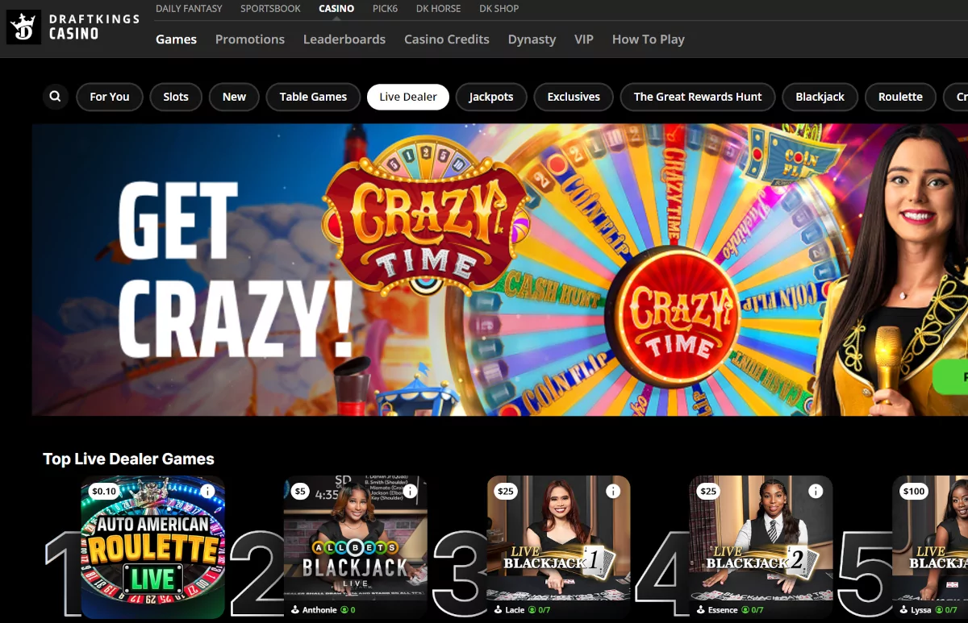Show info for Auto American Roulette Live
968x623 pixels.
pos(207,492)
